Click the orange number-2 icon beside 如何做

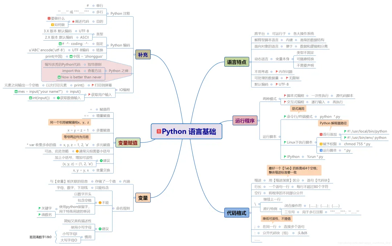click(53, 25)
